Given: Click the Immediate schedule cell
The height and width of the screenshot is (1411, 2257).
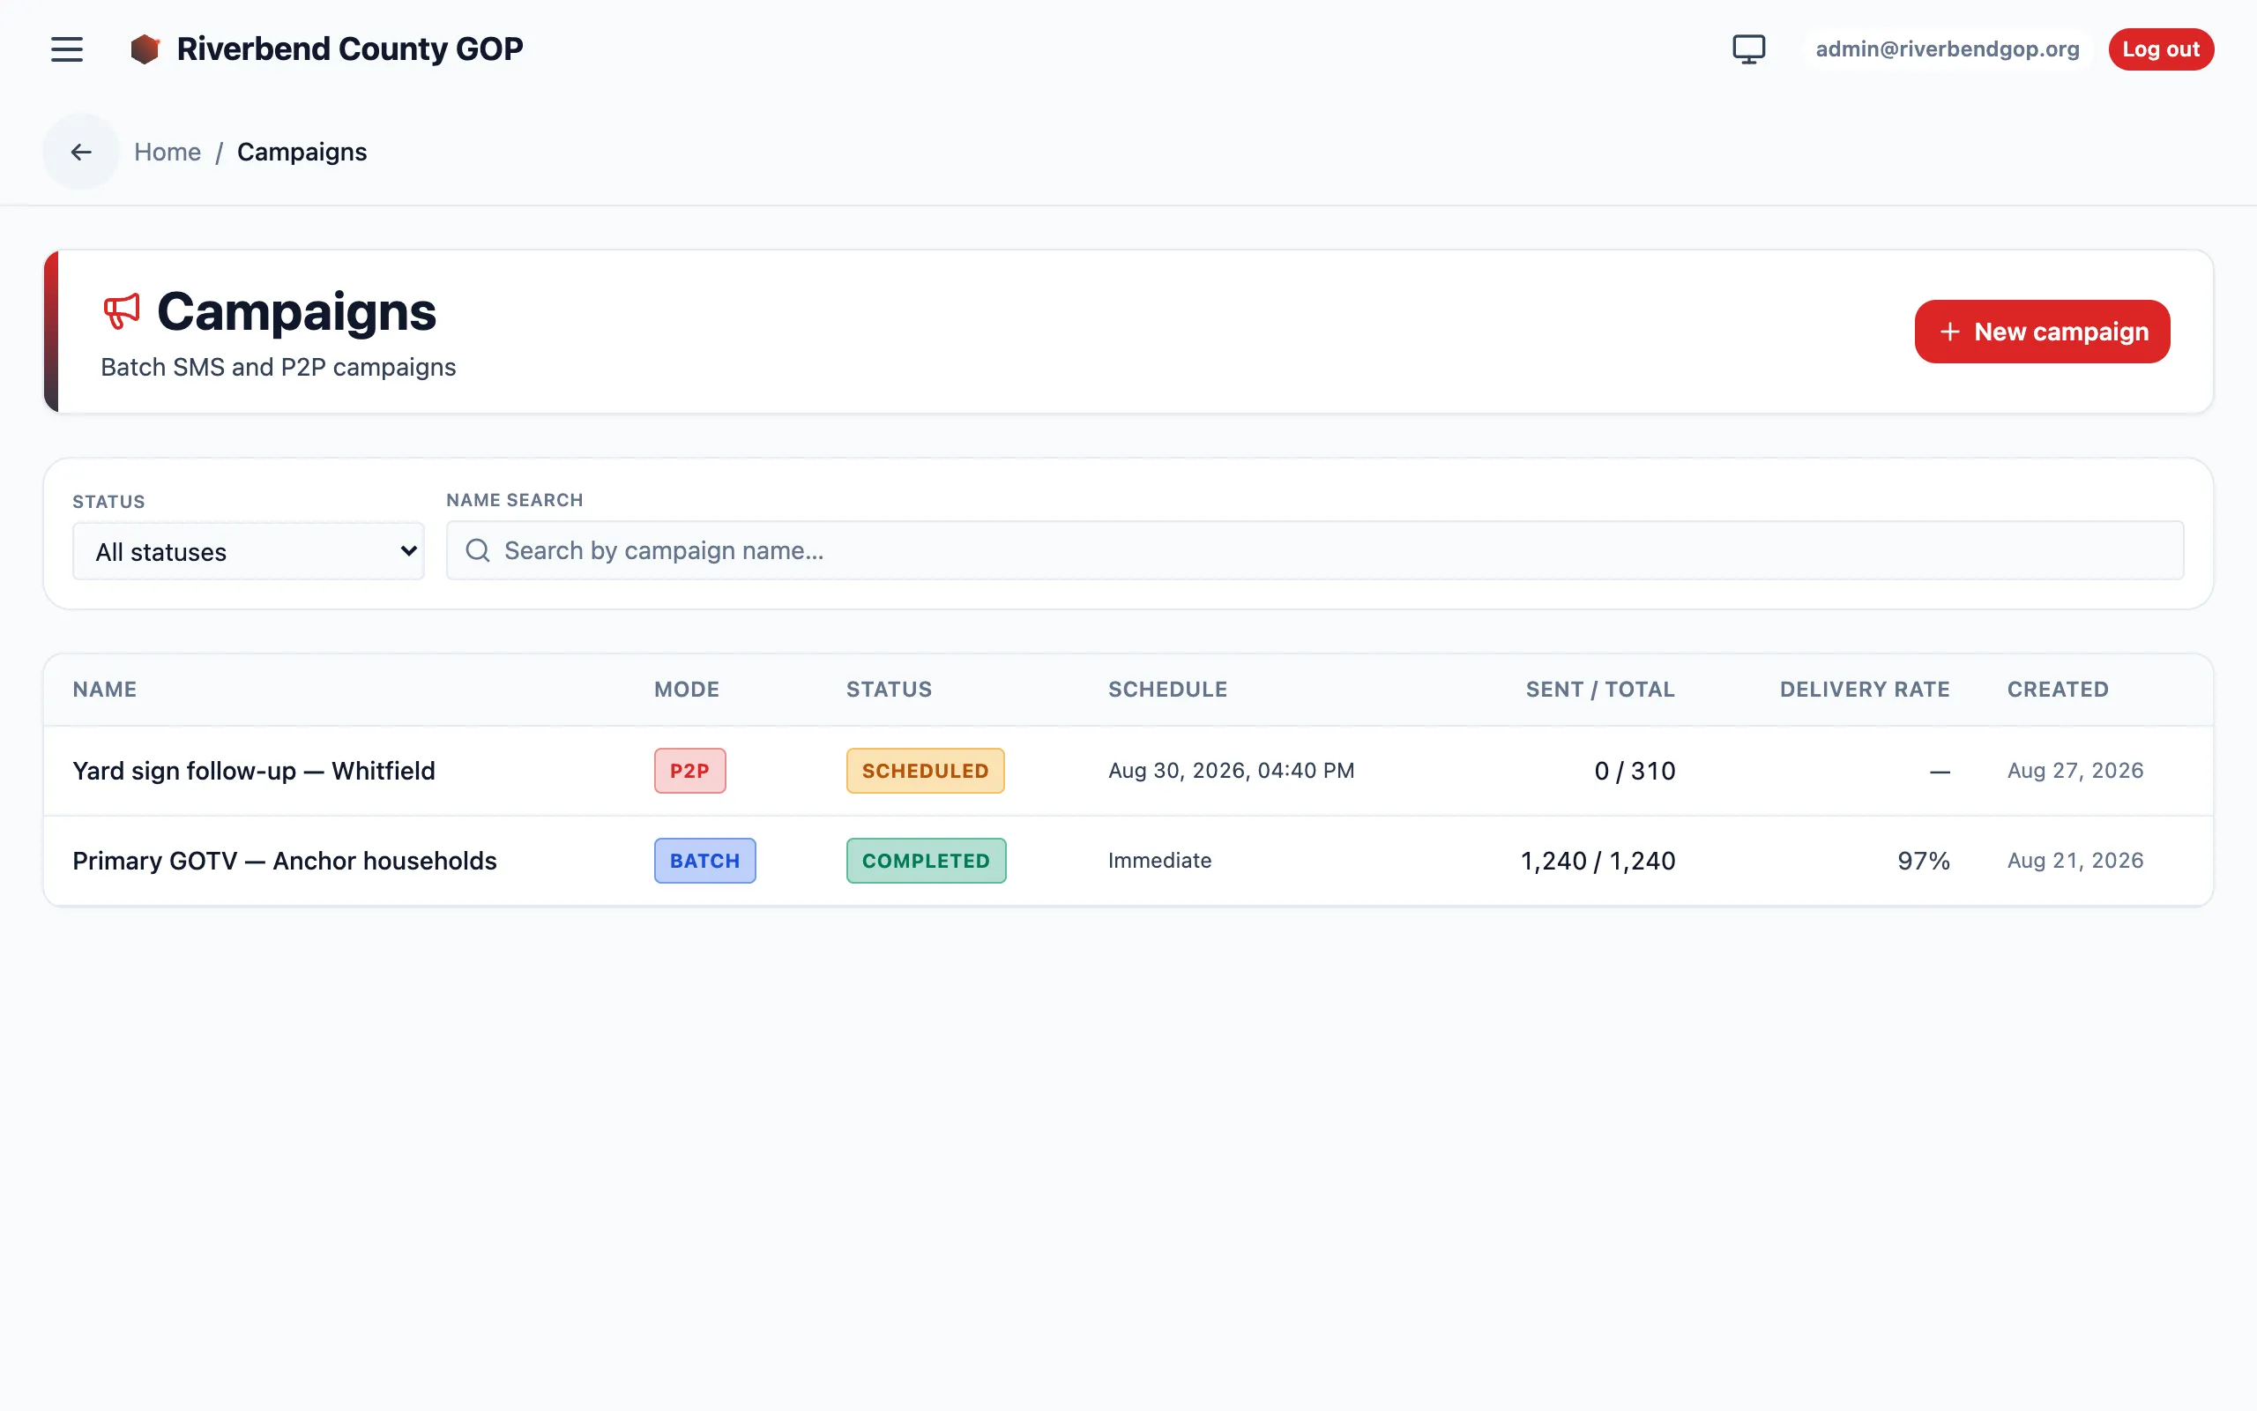Looking at the screenshot, I should pos(1160,861).
